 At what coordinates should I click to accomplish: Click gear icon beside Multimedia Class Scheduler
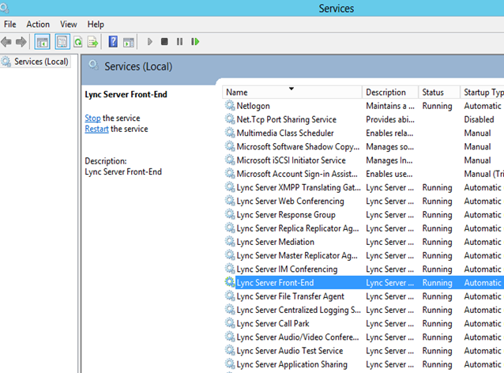[230, 133]
